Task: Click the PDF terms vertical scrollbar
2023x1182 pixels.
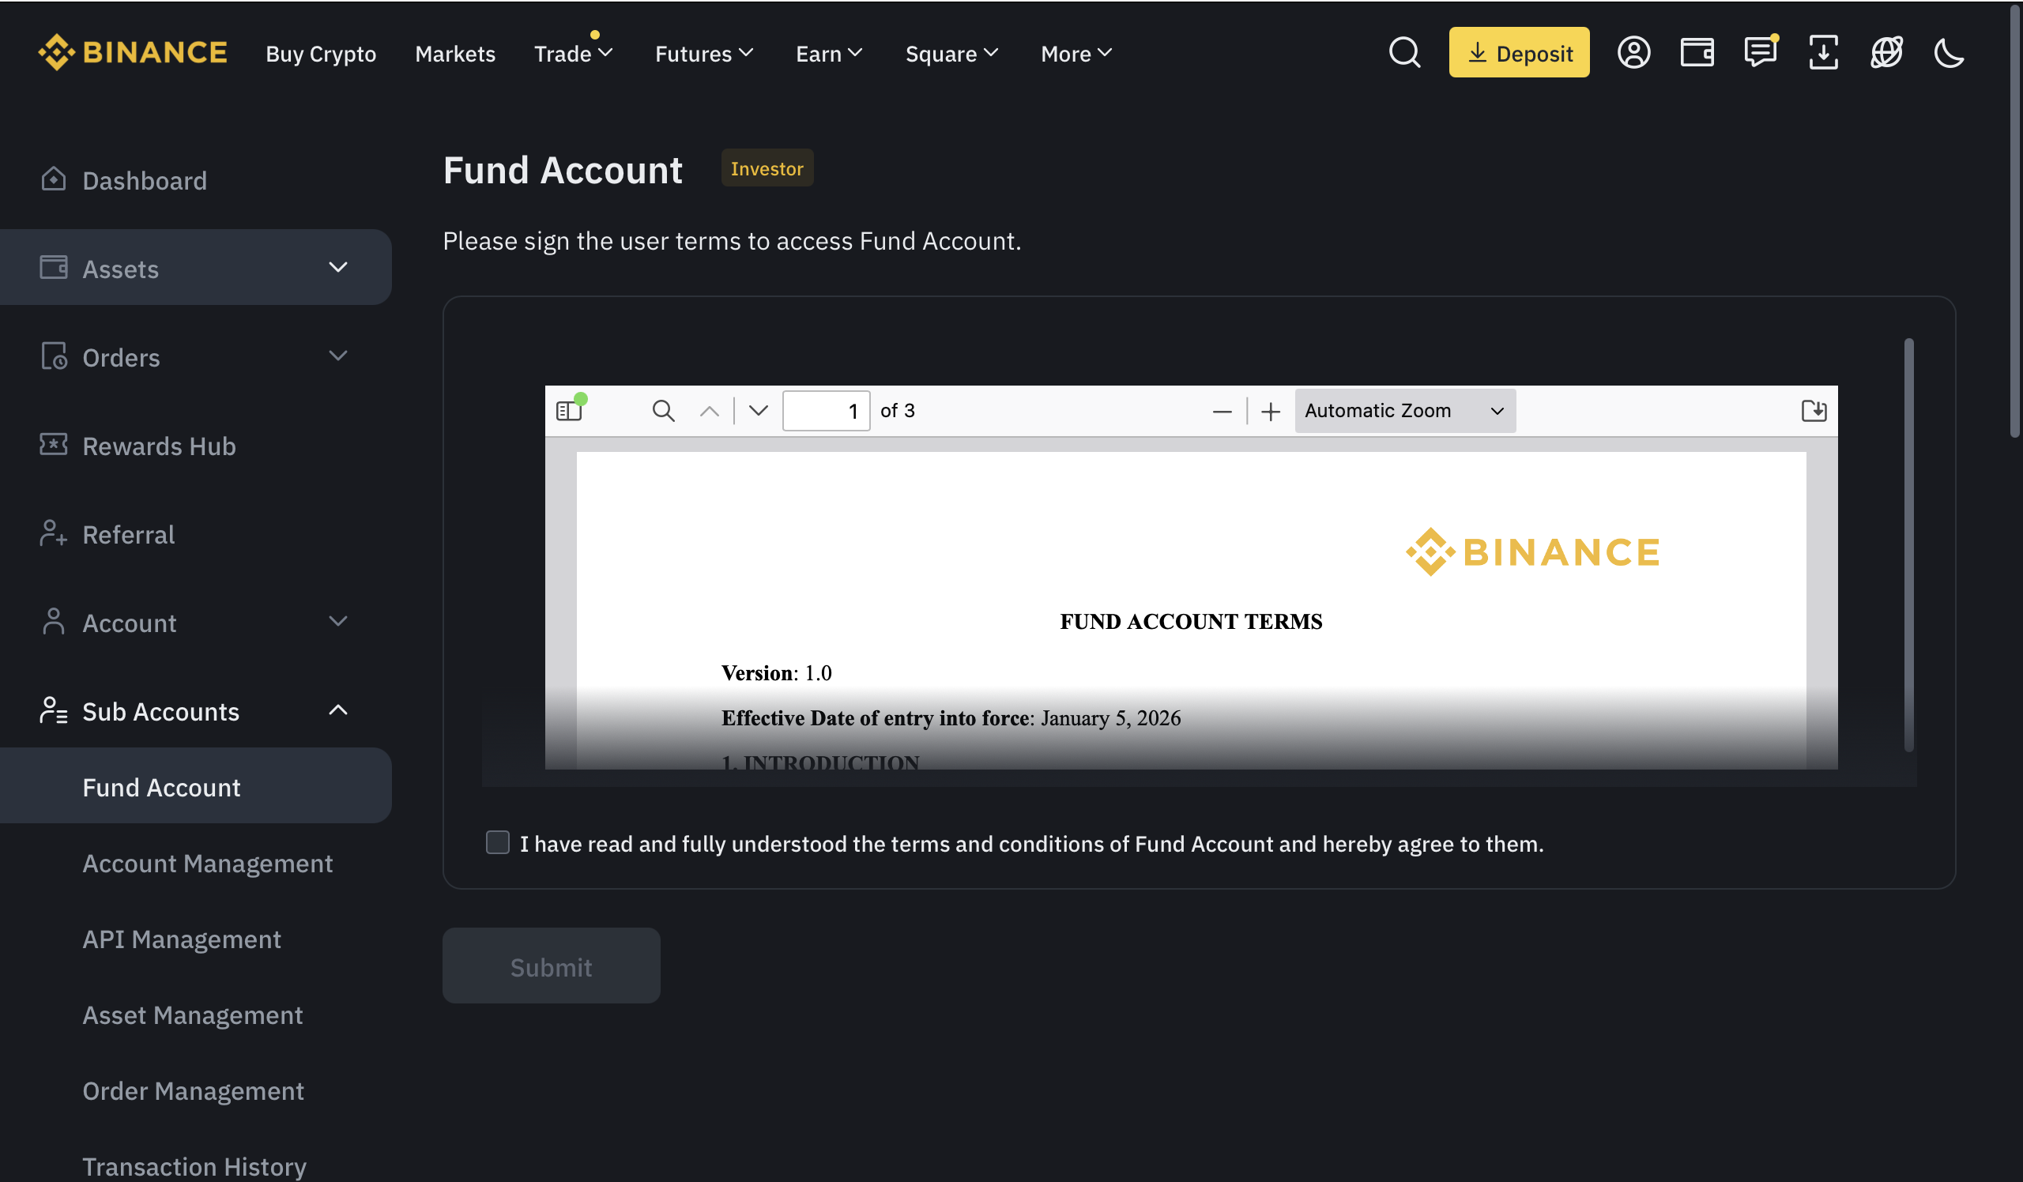Action: pyautogui.click(x=1908, y=546)
